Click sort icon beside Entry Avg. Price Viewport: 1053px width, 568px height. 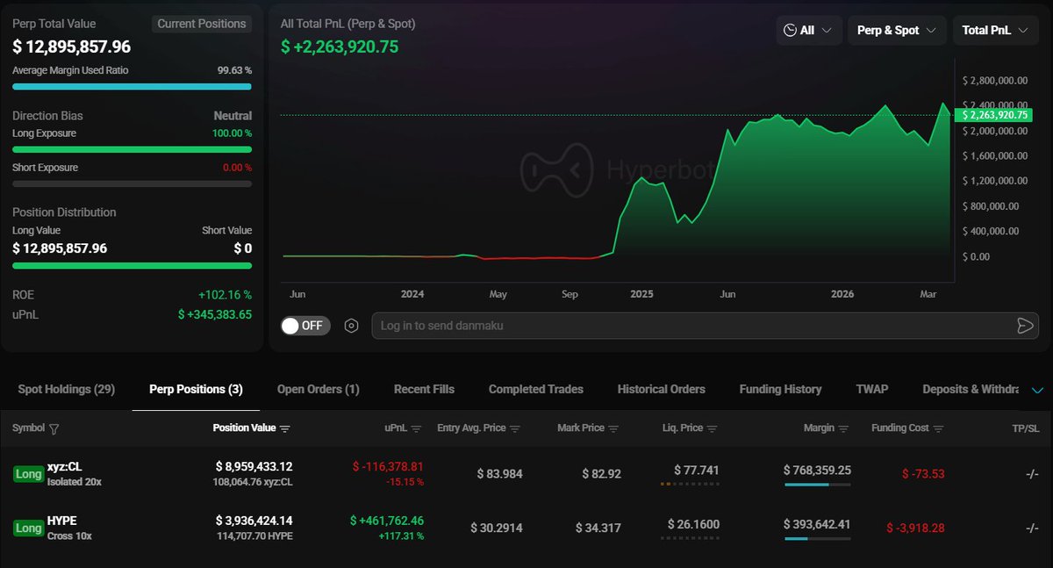tap(515, 428)
